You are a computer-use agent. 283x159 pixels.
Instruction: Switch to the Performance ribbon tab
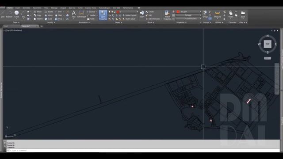click(x=128, y=8)
